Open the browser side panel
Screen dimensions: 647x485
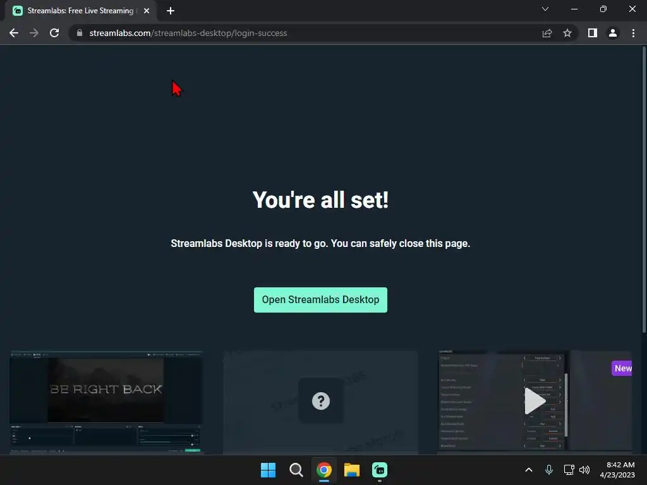tap(593, 33)
